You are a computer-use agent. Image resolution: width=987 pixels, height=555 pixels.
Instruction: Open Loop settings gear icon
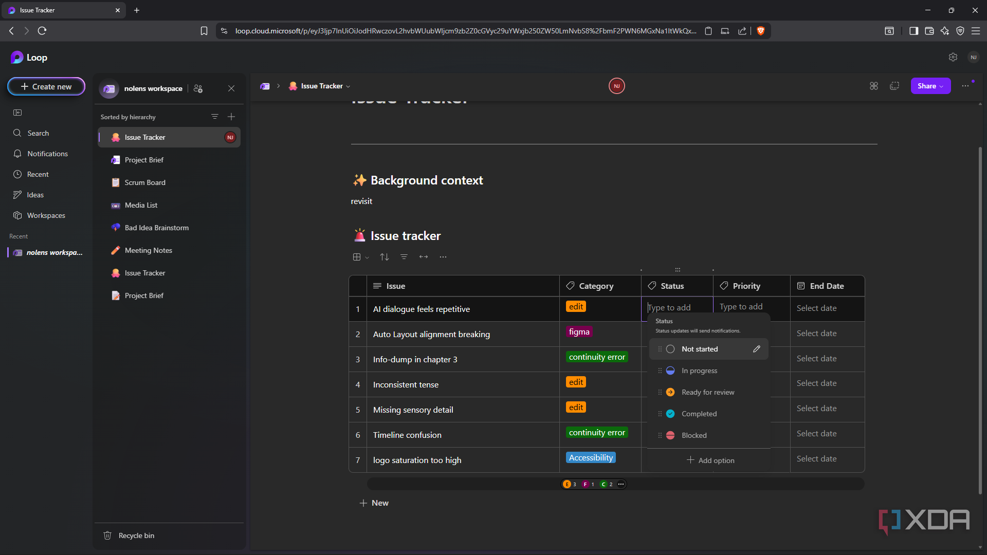[x=953, y=57]
